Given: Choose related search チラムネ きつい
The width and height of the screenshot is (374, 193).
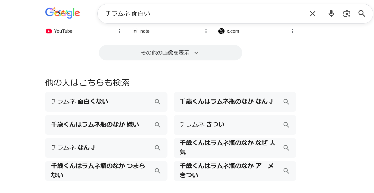Looking at the screenshot, I should click(x=235, y=125).
